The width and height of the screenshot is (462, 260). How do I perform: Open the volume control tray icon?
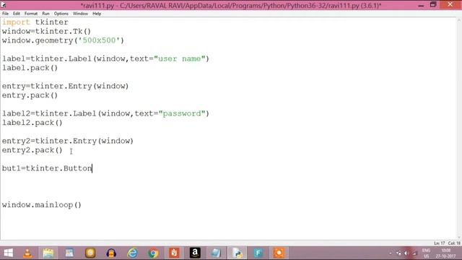click(x=406, y=253)
